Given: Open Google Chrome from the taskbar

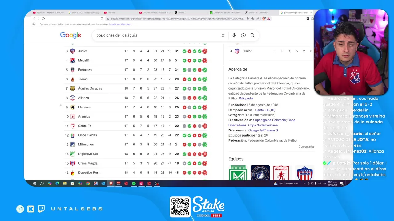Looking at the screenshot, I should [x=88, y=184].
